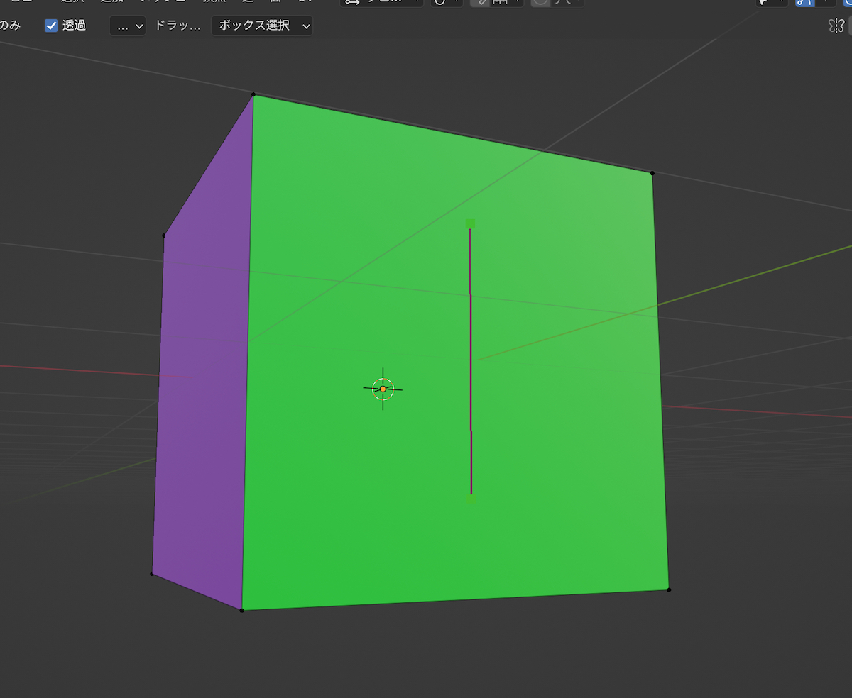Open the transform orientation dropdown
852x698 pixels.
(381, 2)
